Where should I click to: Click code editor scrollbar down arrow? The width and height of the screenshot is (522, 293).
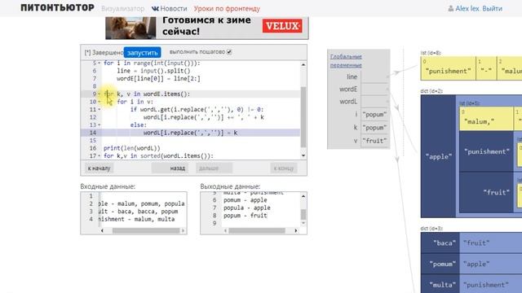tap(303, 155)
